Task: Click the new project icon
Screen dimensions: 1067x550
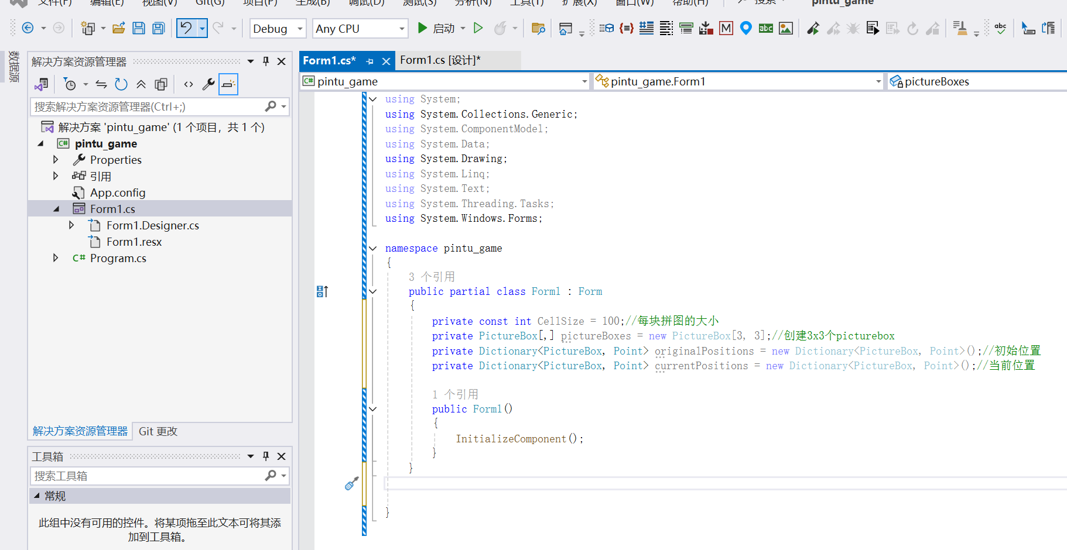Action: pyautogui.click(x=88, y=28)
